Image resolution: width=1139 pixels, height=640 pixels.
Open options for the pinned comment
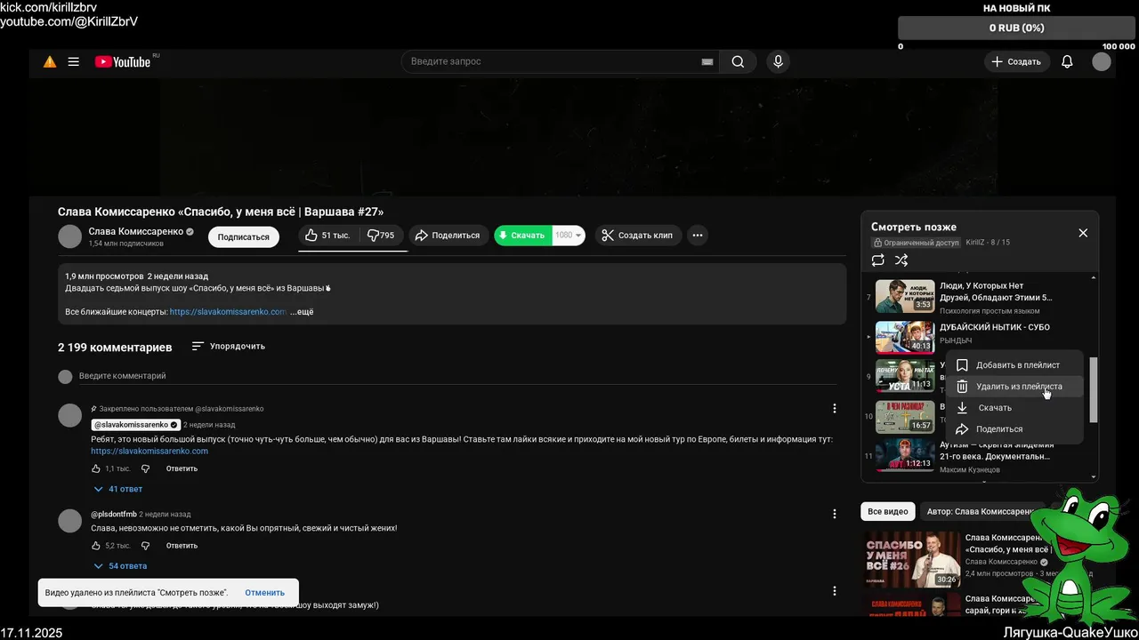pos(835,409)
